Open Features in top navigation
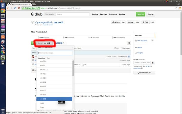182x114 pixels. [103, 14]
